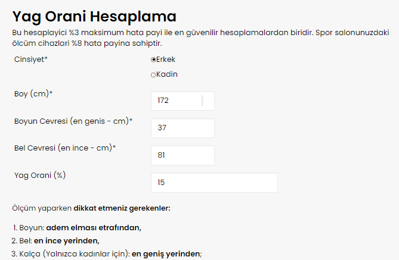Image resolution: width=399 pixels, height=260 pixels.
Task: Click the bold 'dikkat etmeniz gerekenler' text
Action: 122,209
